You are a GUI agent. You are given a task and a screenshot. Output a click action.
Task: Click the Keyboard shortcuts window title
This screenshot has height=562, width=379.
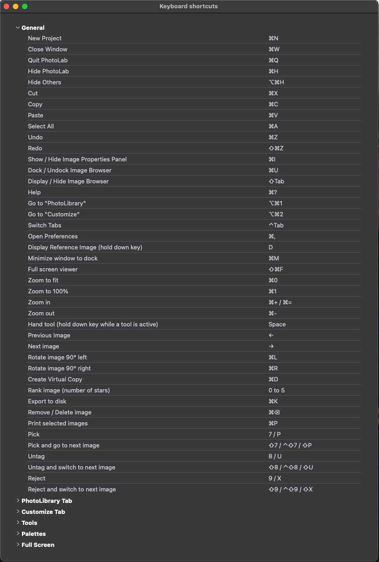(x=188, y=6)
